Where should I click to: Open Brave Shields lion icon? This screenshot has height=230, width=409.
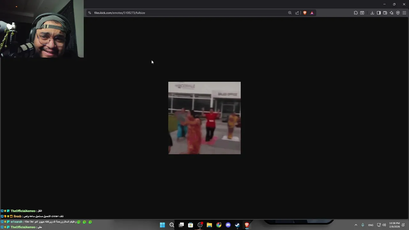point(305,13)
